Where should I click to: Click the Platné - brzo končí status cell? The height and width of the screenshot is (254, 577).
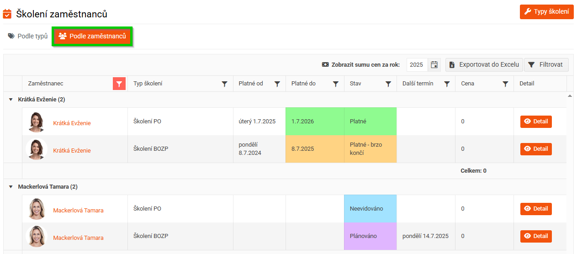(x=371, y=149)
